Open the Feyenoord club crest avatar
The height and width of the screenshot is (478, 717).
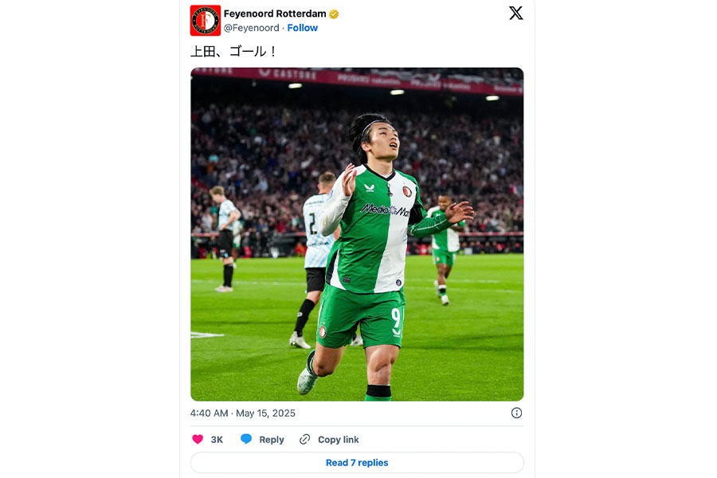tap(206, 21)
